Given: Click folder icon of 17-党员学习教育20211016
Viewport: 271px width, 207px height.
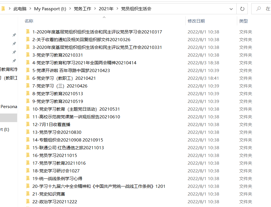Looking at the screenshot, I should [28, 163].
